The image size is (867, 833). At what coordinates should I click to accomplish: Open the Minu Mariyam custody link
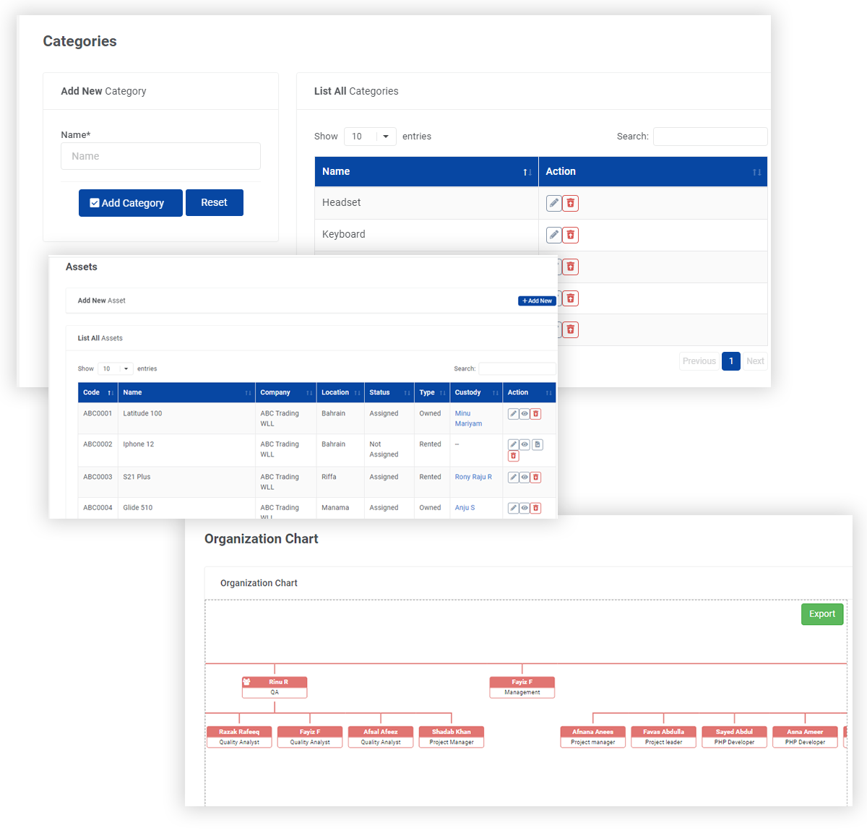tap(467, 418)
